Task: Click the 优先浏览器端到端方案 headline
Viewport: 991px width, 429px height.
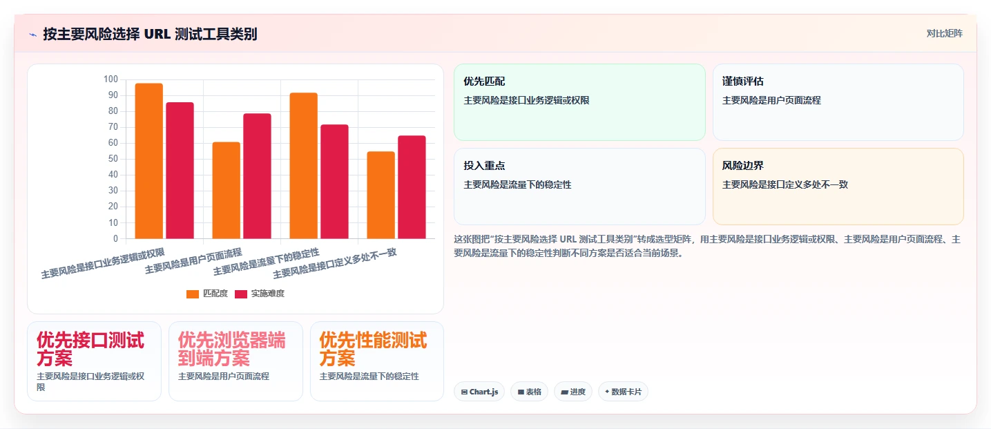Action: pos(232,349)
